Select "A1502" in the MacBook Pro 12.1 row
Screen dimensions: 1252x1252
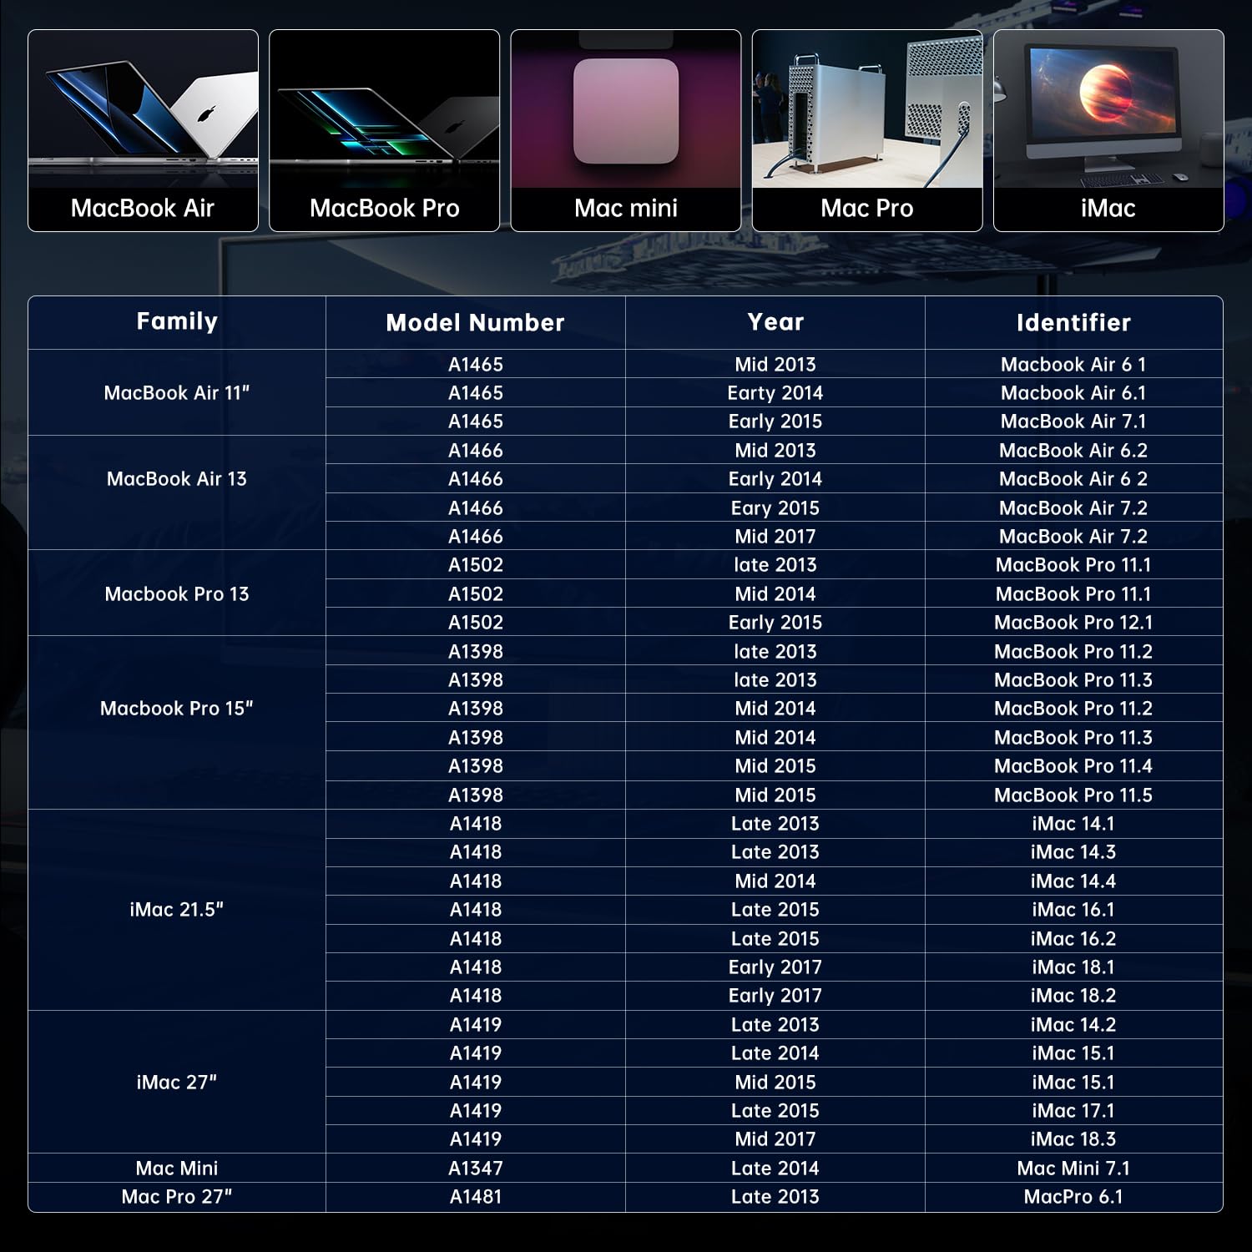click(x=476, y=623)
